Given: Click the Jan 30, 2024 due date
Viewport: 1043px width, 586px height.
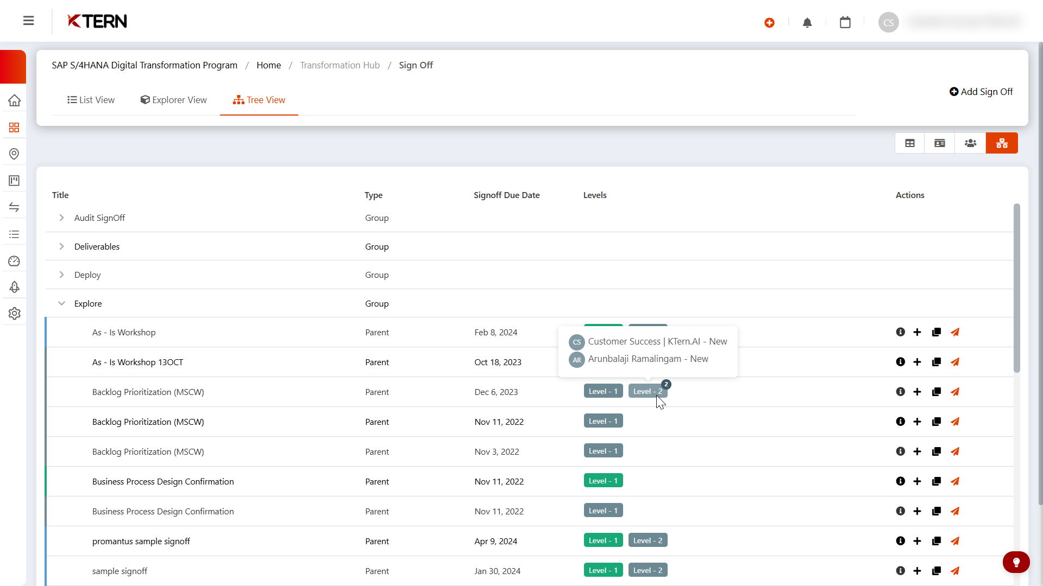Looking at the screenshot, I should [x=498, y=571].
